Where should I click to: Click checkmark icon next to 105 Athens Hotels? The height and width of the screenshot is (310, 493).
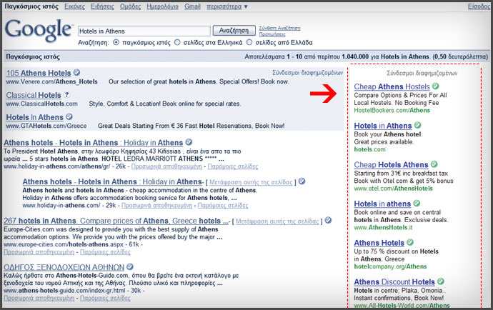[x=76, y=72]
